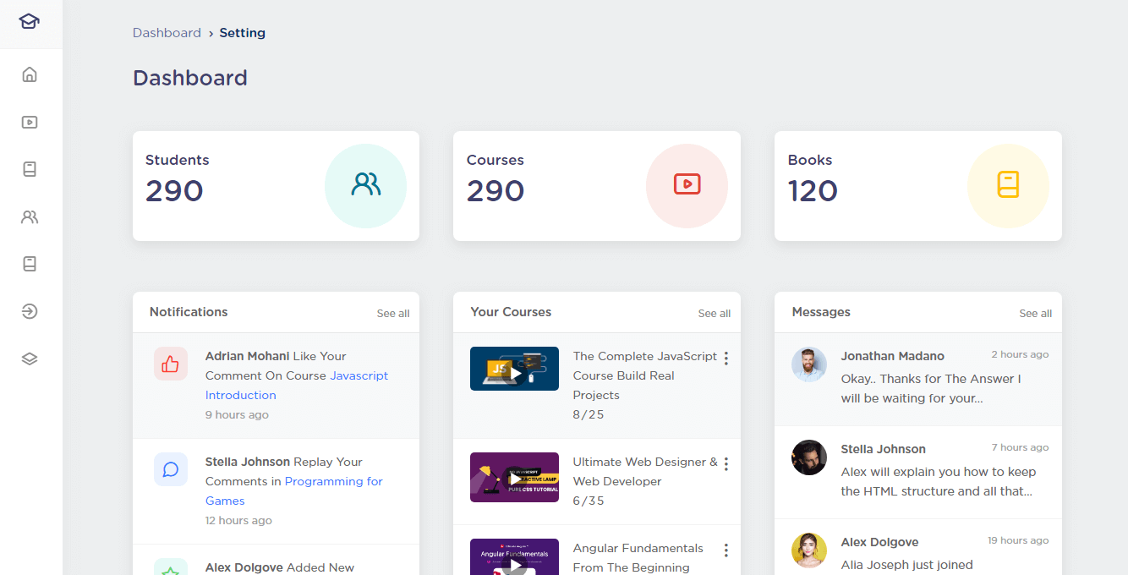This screenshot has height=575, width=1128.
Task: Click Setting in the breadcrumb
Action: click(x=242, y=33)
